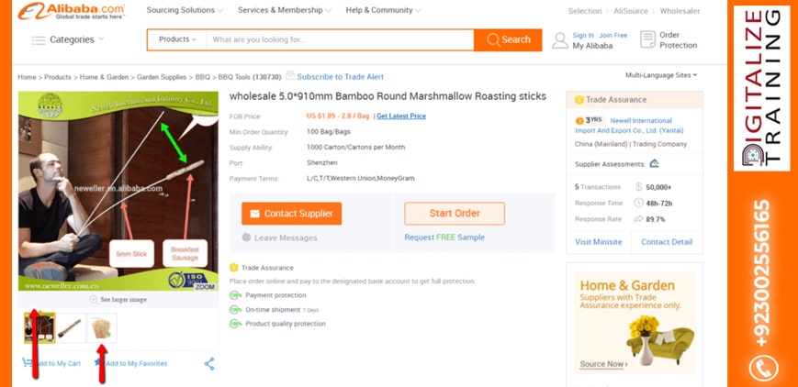Image resolution: width=798 pixels, height=387 pixels.
Task: Open the Sourcing Solutions menu
Action: (184, 11)
